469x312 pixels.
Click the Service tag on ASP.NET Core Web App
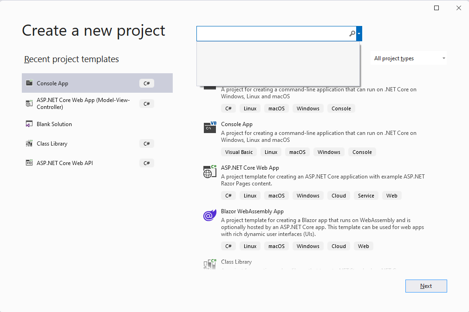click(x=366, y=196)
